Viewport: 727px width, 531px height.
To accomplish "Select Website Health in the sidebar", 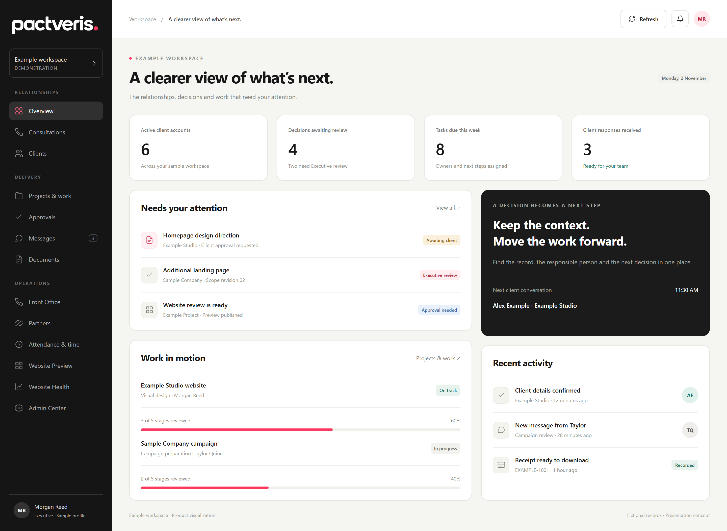I will click(x=56, y=387).
